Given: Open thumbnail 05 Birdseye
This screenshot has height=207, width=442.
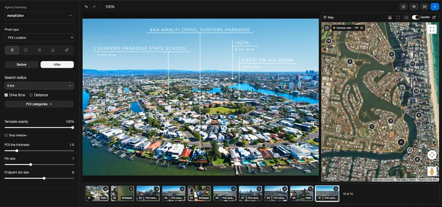Looking at the screenshot, I should tap(199, 194).
